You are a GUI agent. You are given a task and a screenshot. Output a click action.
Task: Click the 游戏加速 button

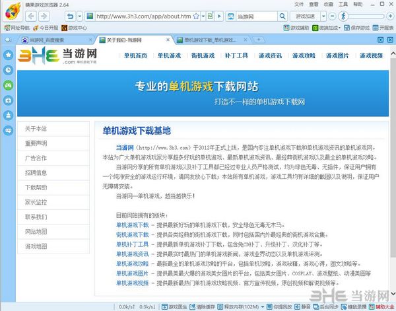click(x=305, y=17)
